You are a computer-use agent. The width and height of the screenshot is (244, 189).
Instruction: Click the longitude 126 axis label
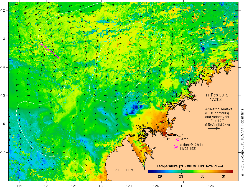click(x=211, y=186)
